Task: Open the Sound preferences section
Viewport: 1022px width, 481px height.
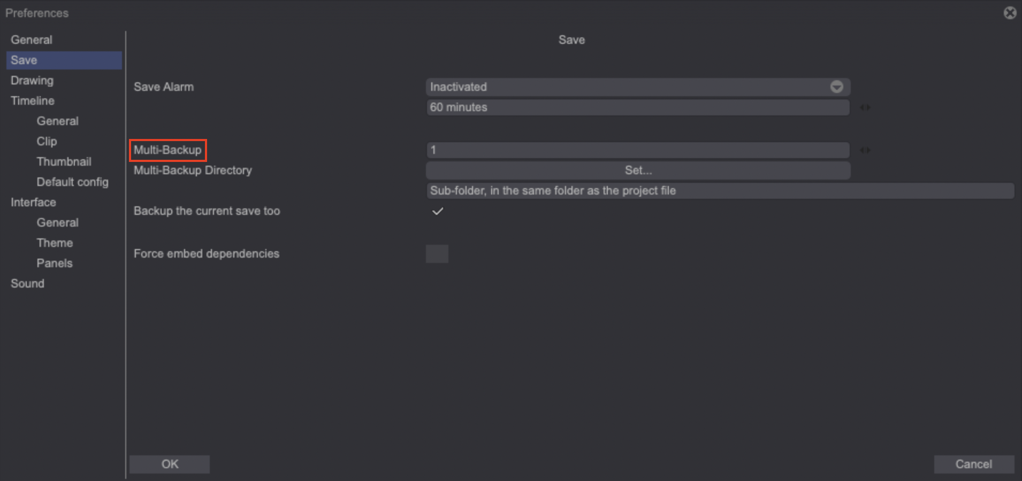Action: tap(27, 283)
